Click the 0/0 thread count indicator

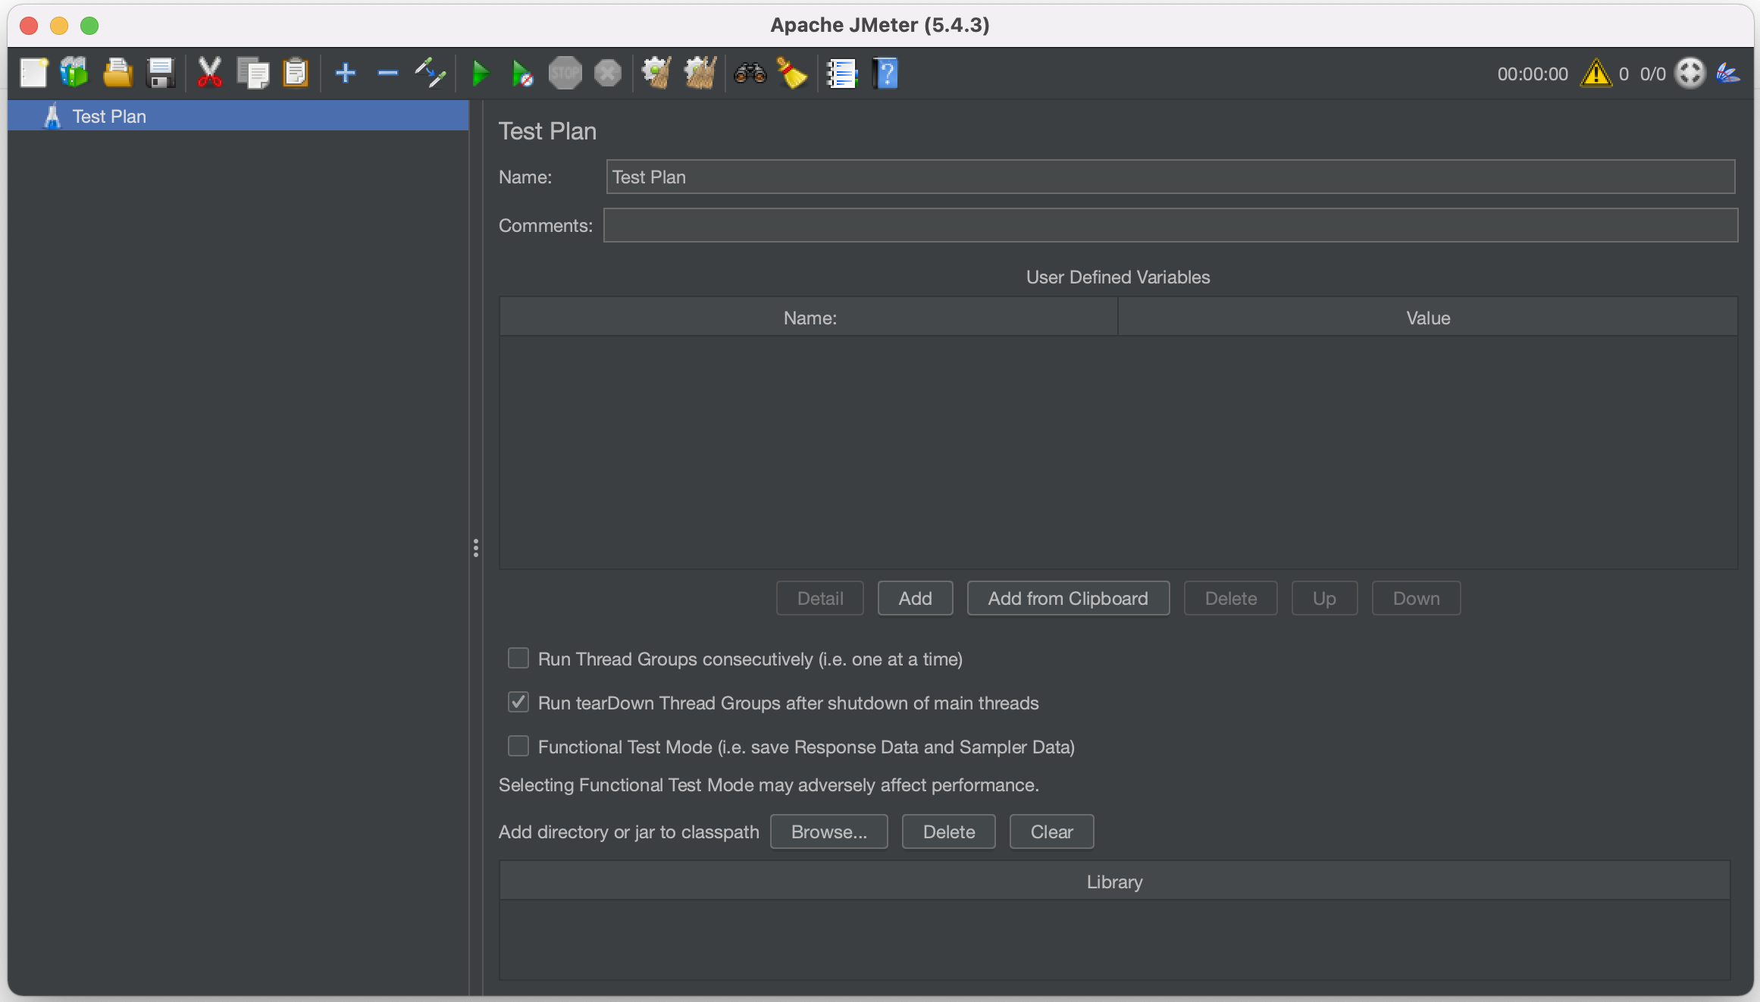tap(1652, 74)
